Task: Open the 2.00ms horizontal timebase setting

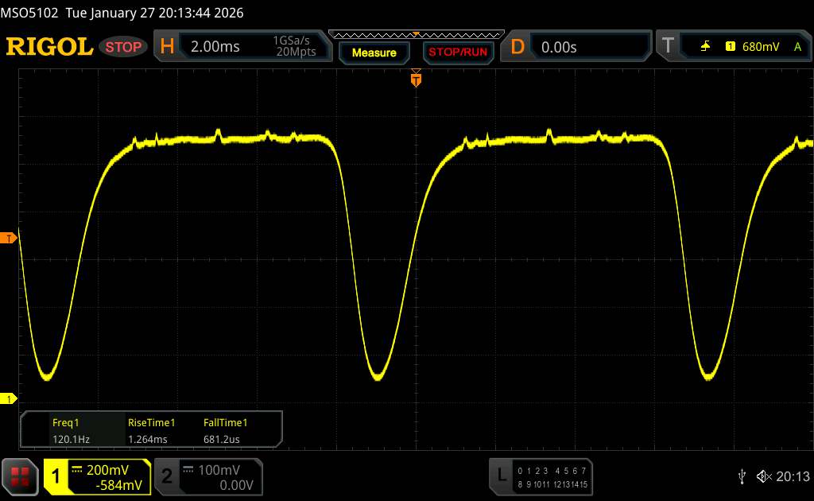Action: pos(215,47)
